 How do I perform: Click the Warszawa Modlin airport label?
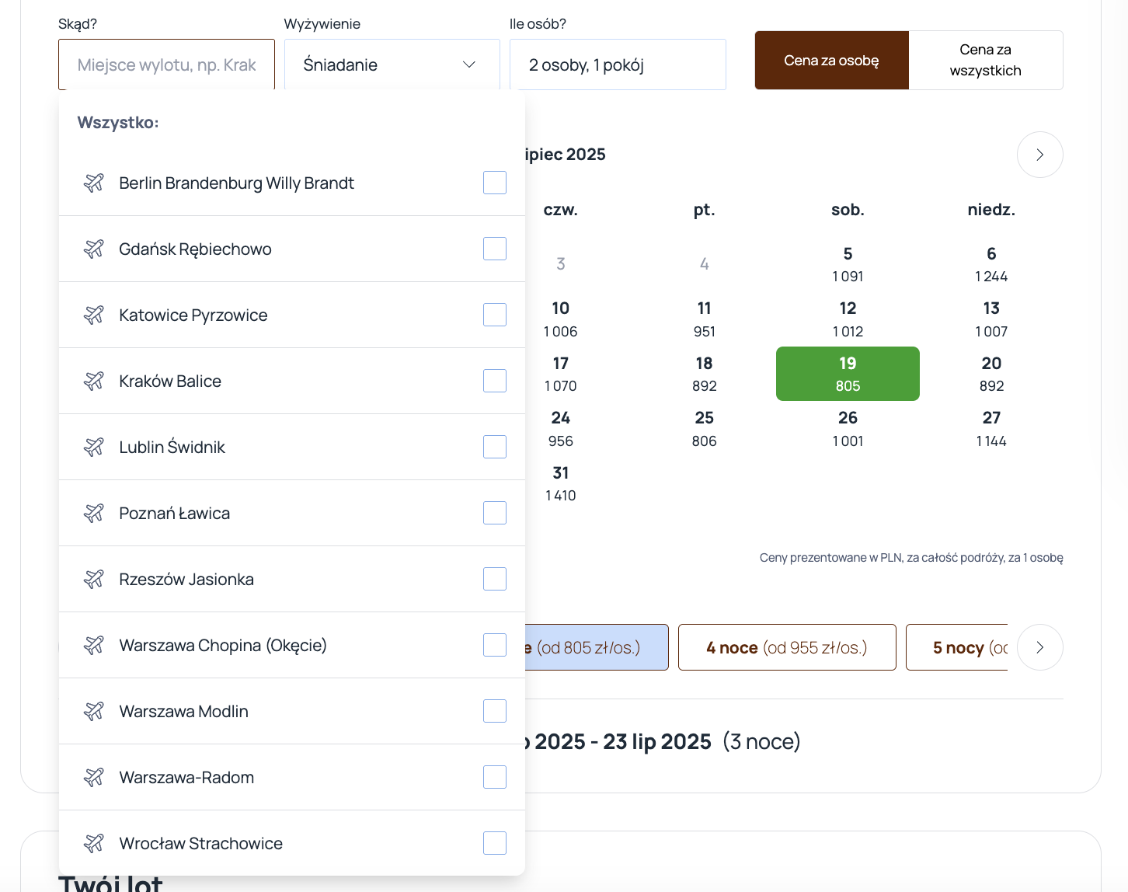point(184,711)
